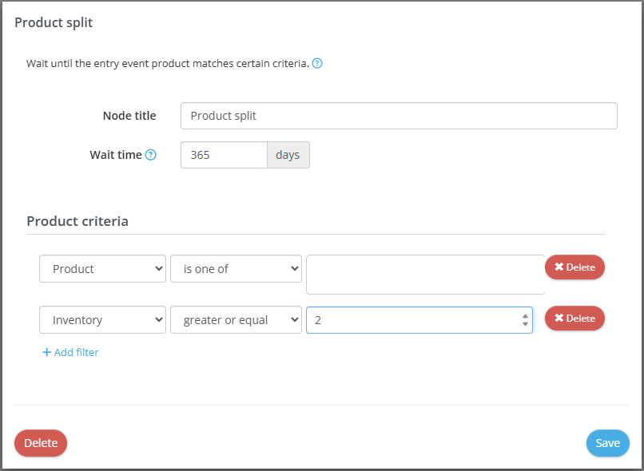Increase Inventory value with up arrow

click(525, 316)
